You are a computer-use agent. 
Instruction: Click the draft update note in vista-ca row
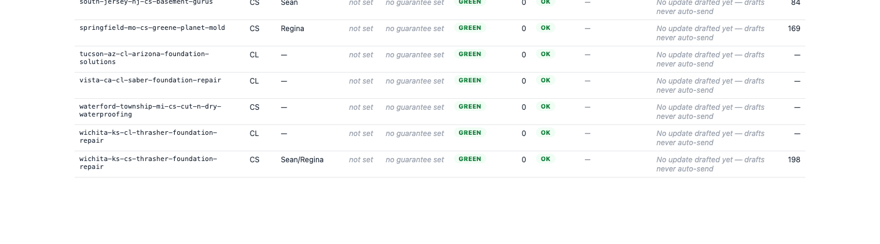(711, 85)
